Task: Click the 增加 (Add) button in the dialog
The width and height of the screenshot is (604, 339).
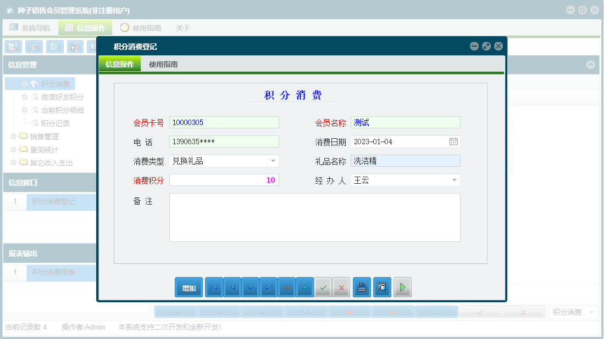Action: pos(189,287)
